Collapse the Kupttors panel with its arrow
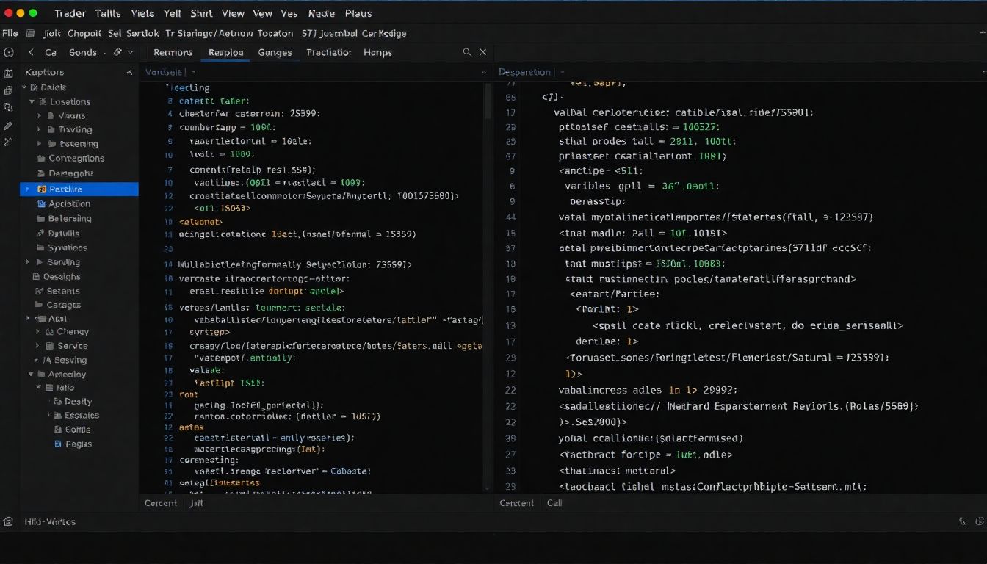This screenshot has height=564, width=987. click(129, 73)
